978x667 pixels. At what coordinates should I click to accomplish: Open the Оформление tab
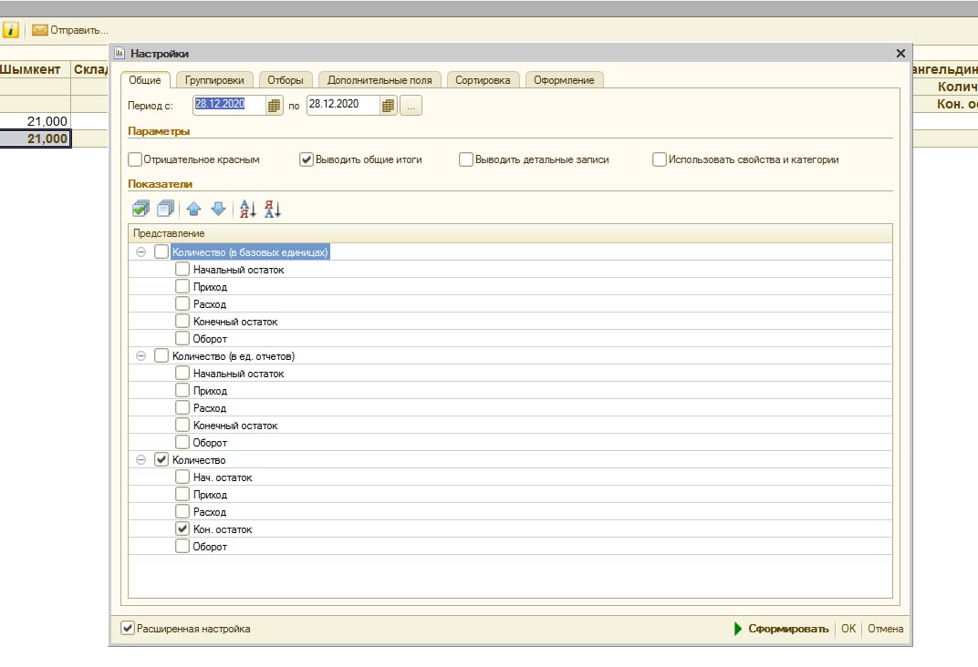[564, 79]
